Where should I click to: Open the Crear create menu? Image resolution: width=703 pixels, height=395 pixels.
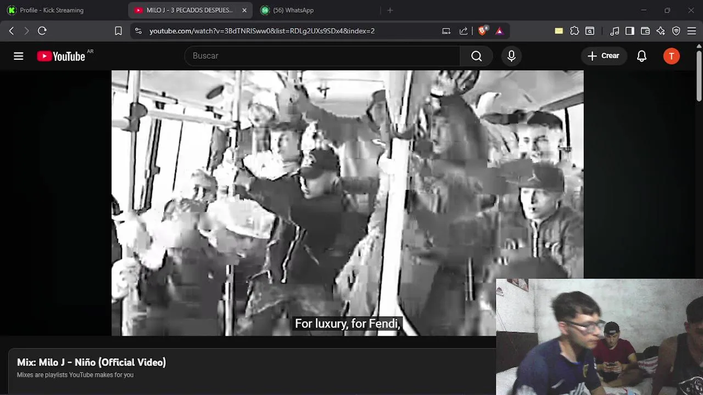[604, 56]
